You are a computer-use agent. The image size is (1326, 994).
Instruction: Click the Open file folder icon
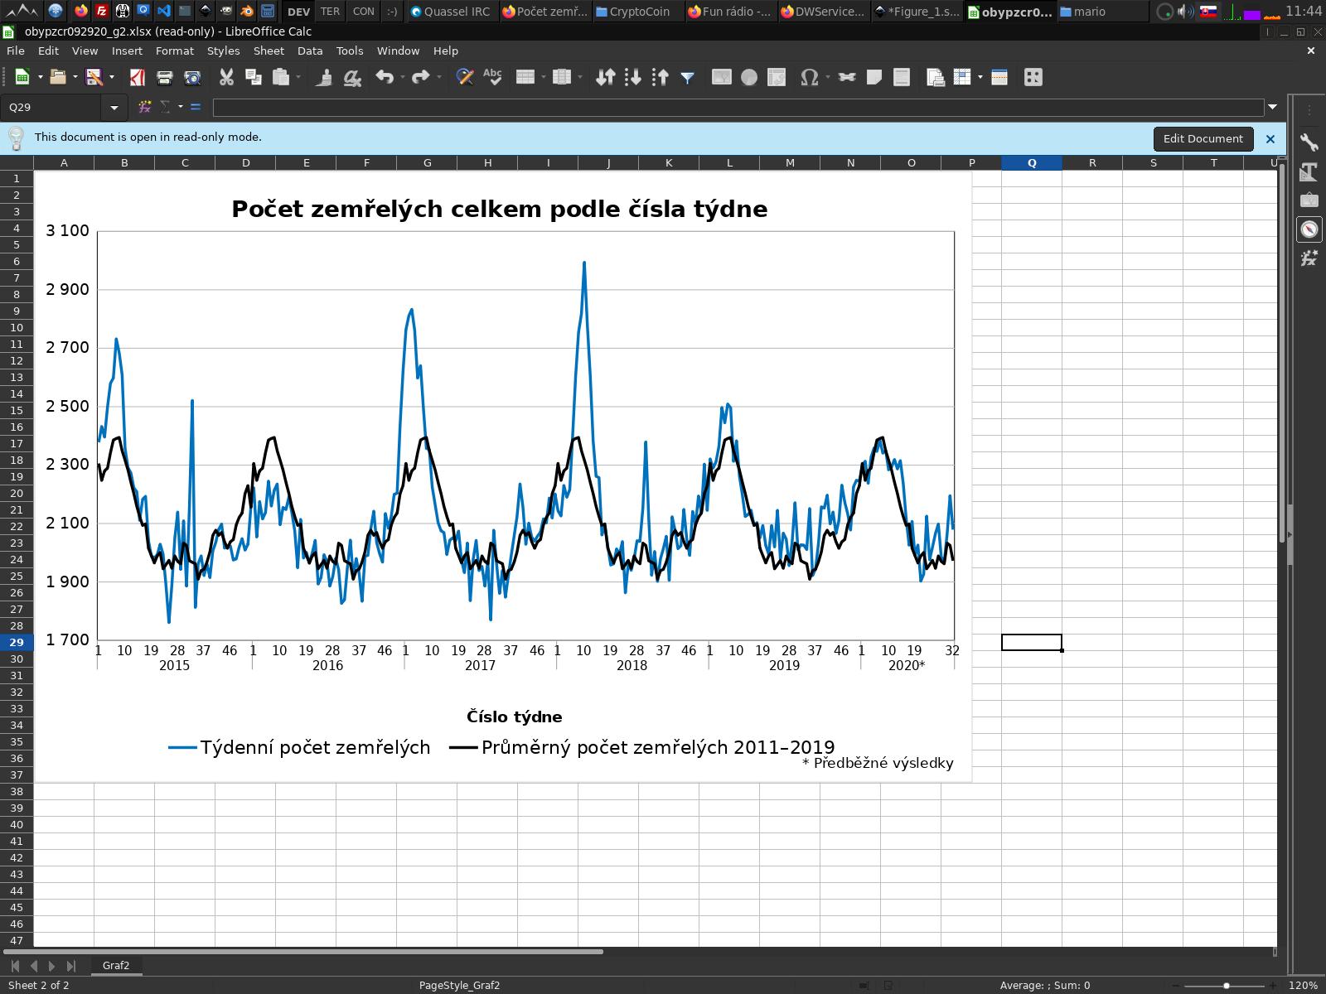58,77
